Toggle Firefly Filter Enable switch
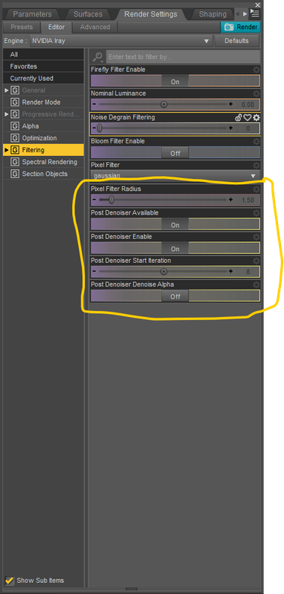Screen dimensions: 284x594 click(175, 81)
